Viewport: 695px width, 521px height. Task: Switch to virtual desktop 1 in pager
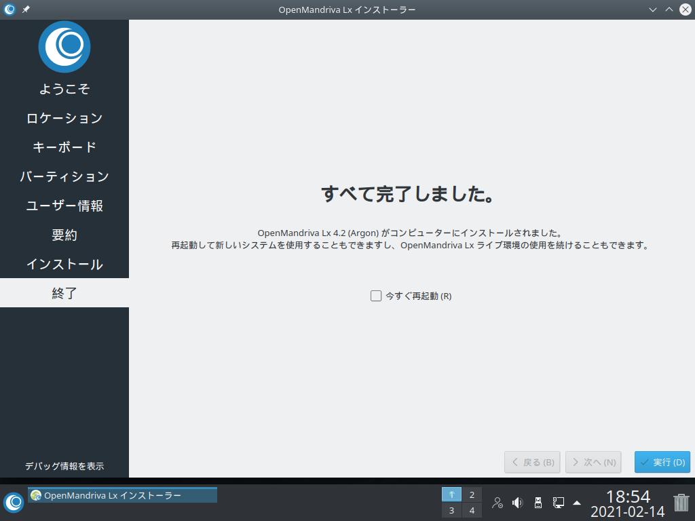(451, 495)
